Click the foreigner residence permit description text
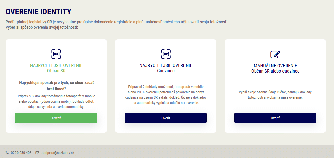Image resolution: width=334 pixels, height=158 pixels. (x=166, y=95)
